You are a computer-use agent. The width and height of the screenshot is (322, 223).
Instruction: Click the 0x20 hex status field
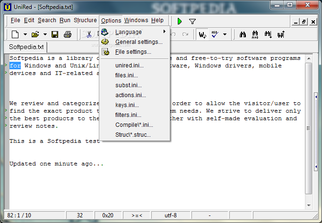tap(108, 215)
